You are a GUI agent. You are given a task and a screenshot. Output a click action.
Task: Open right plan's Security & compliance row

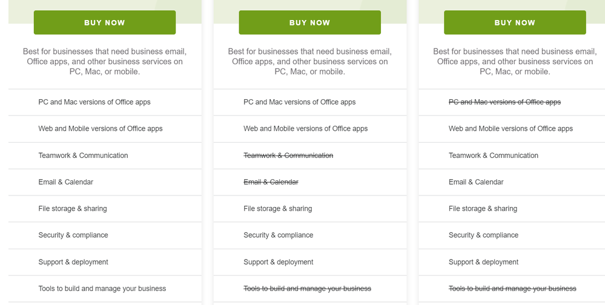483,235
